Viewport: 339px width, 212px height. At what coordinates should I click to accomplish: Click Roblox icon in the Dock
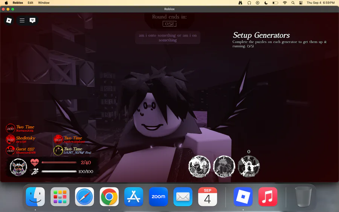[x=243, y=197]
